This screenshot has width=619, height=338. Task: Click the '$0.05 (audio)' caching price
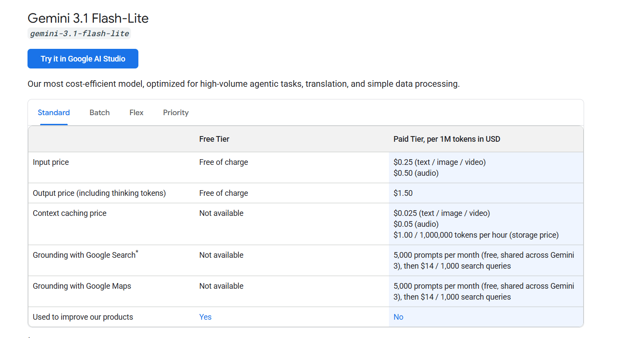click(x=416, y=224)
